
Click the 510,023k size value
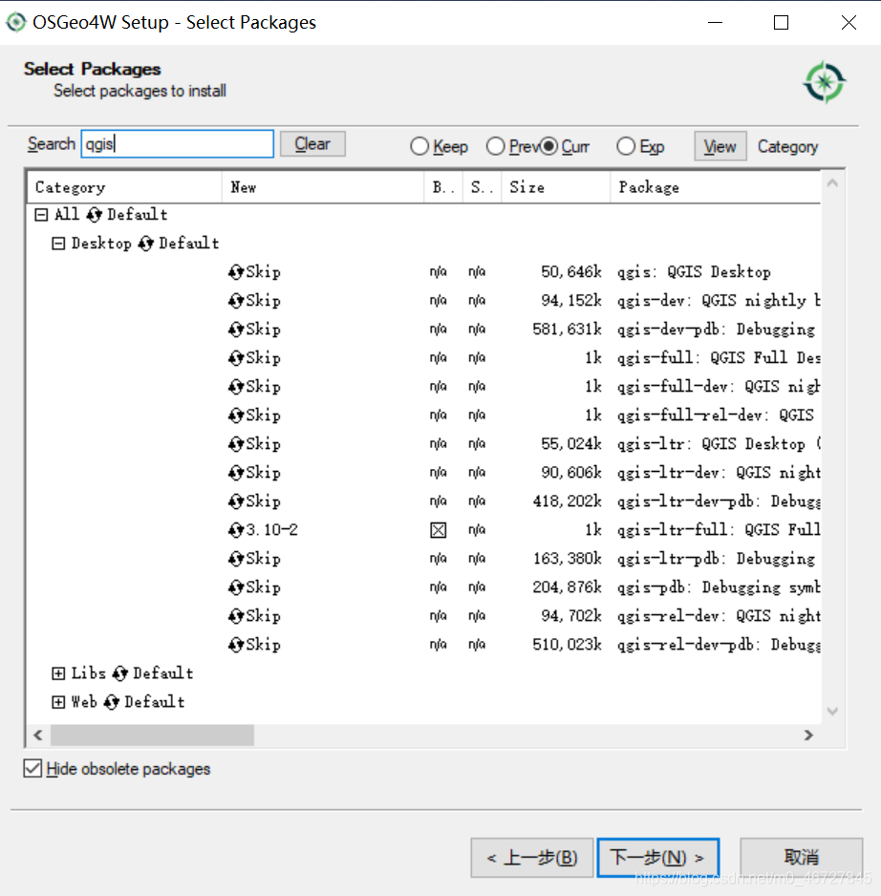tap(567, 645)
